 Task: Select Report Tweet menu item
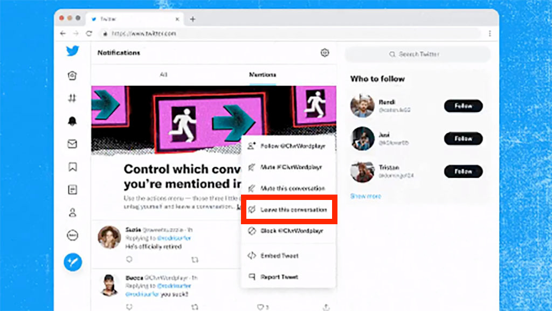(288, 277)
